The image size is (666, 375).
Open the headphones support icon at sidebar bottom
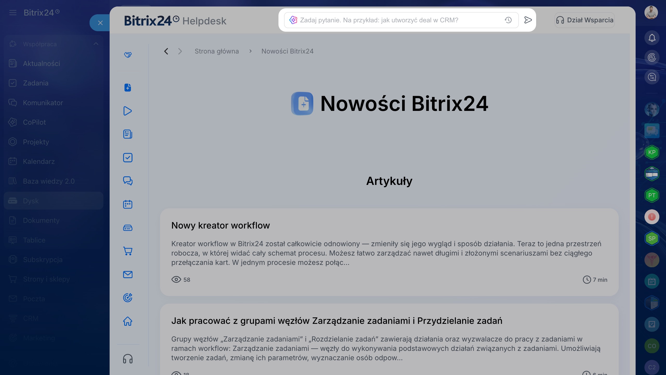pos(128,359)
